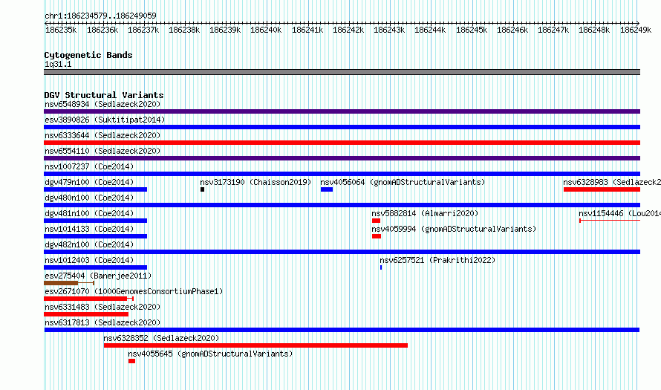This screenshot has width=661, height=390.
Task: Open nsv1014133 (Coe2014) label
Action: (x=89, y=229)
